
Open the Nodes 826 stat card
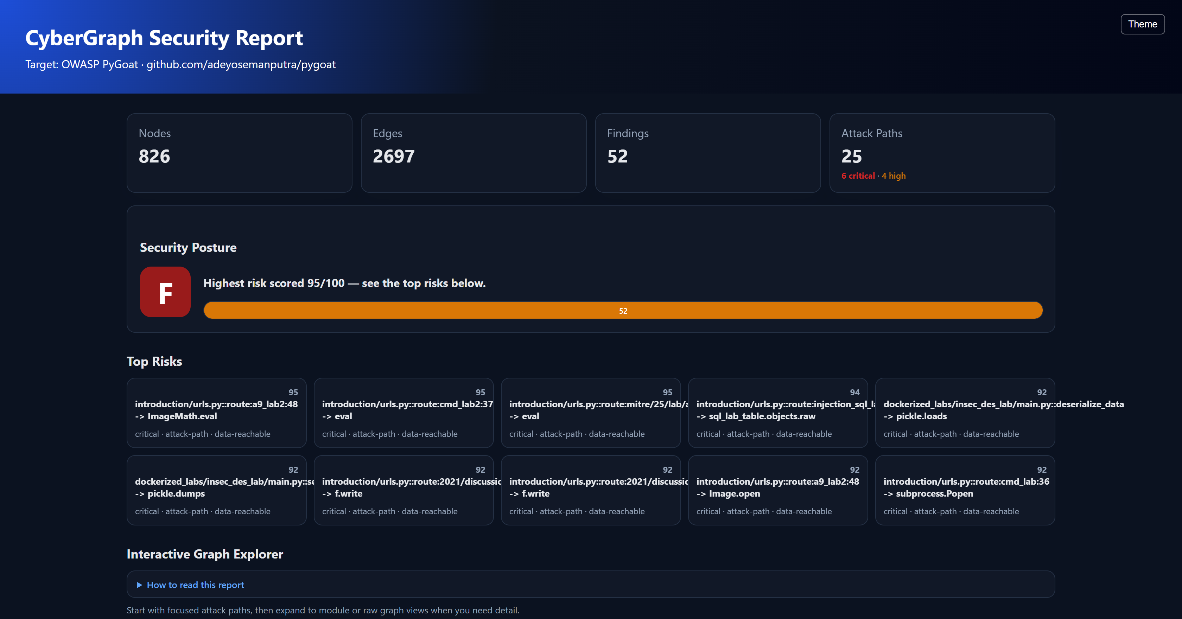click(239, 153)
